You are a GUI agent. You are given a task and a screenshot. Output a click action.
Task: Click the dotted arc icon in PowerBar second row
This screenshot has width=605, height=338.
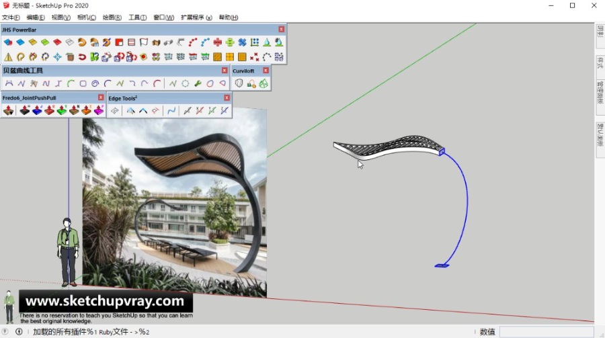tap(267, 57)
